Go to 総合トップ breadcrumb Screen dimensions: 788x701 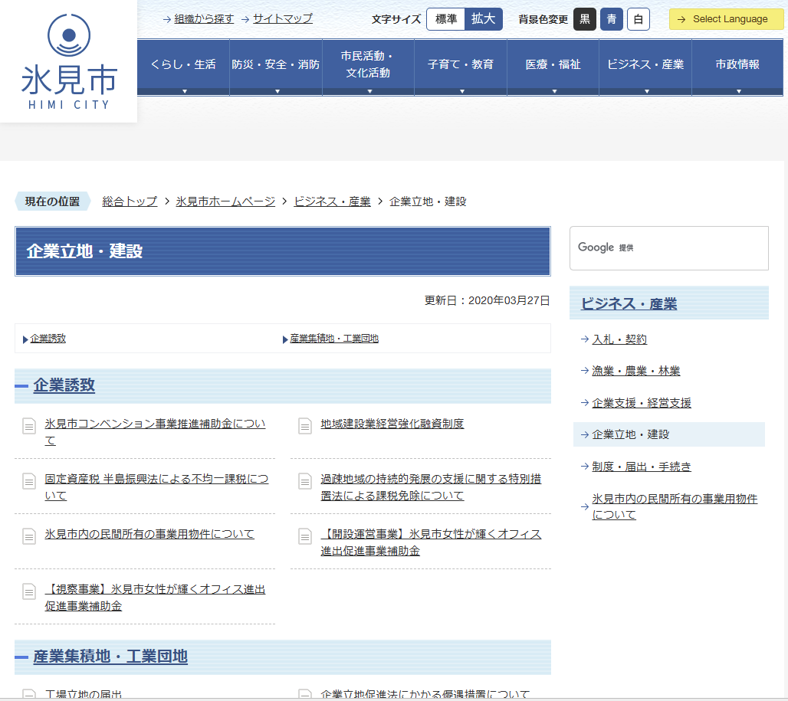click(x=130, y=201)
